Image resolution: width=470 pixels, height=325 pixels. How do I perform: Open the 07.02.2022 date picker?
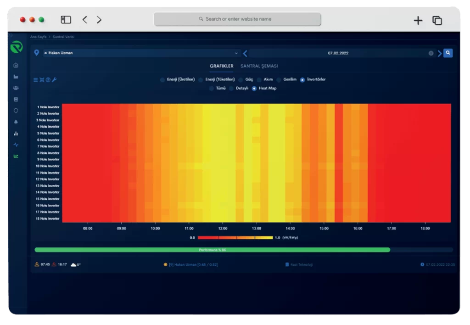coord(338,53)
